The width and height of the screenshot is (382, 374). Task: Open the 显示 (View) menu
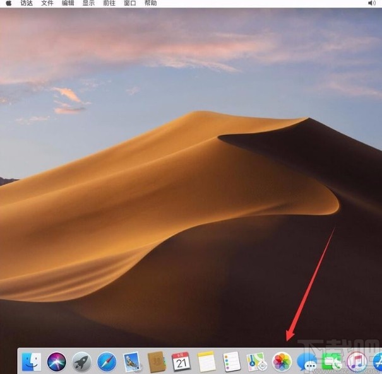(88, 3)
